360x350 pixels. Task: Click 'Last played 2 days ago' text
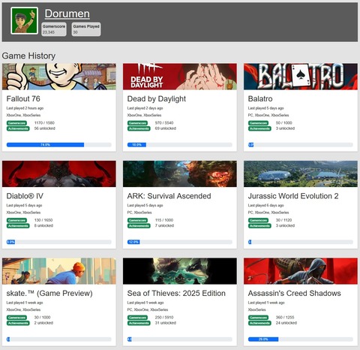(x=145, y=108)
